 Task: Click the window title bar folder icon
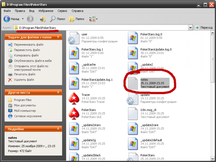[4, 4]
